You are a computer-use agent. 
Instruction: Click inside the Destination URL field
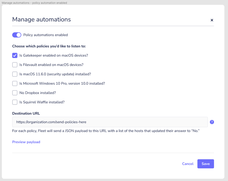pyautogui.click(x=109, y=122)
